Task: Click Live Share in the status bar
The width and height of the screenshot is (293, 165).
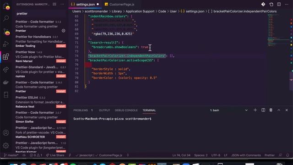Action: 55,155
